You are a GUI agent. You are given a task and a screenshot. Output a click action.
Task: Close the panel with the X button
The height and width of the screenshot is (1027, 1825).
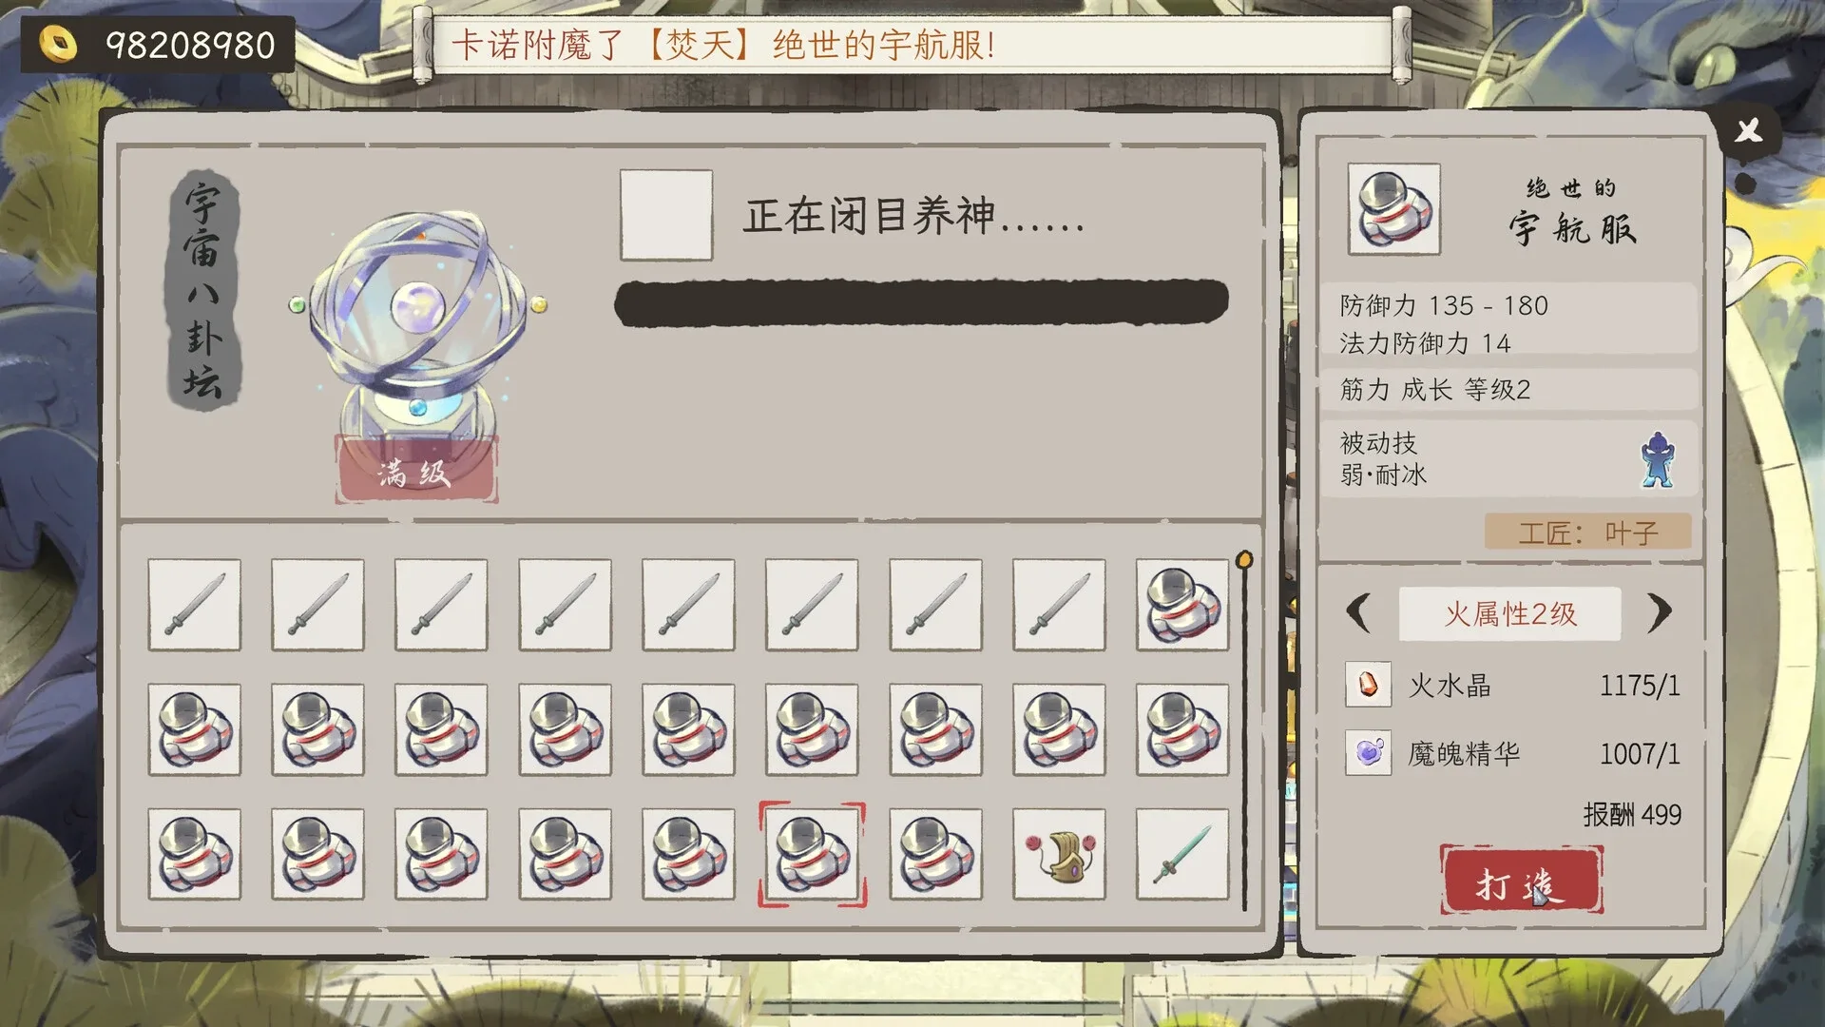[x=1748, y=130]
